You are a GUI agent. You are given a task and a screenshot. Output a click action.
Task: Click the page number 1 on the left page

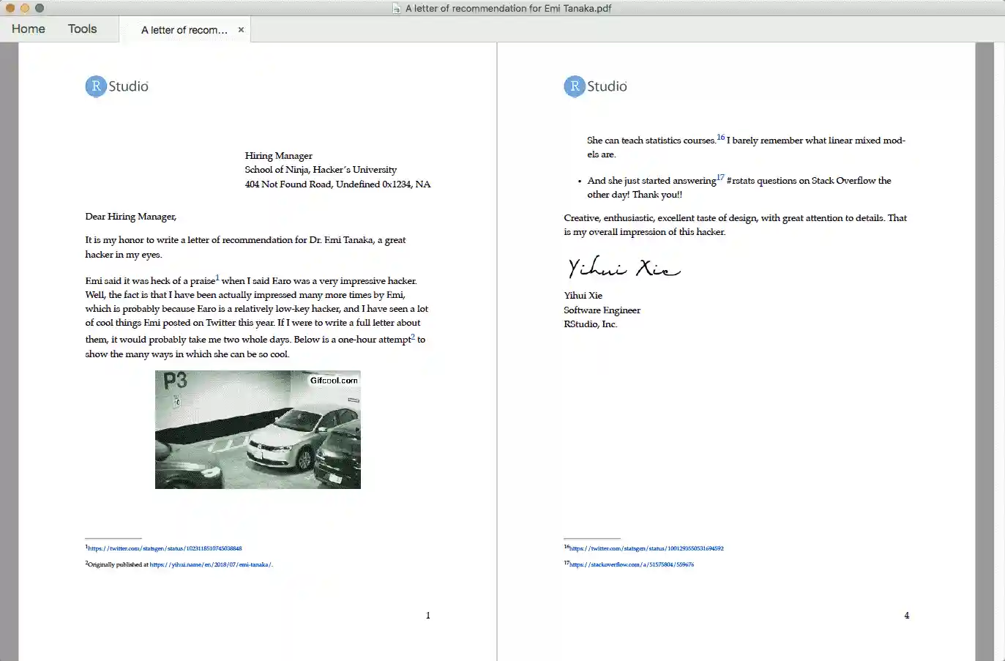pos(427,615)
